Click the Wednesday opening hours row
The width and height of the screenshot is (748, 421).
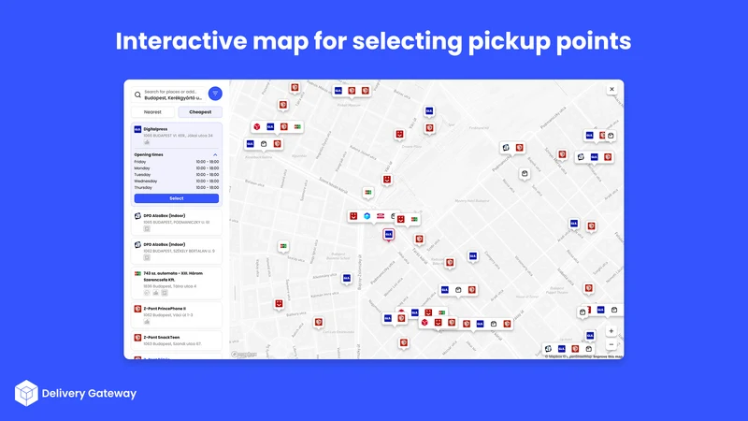tap(177, 181)
